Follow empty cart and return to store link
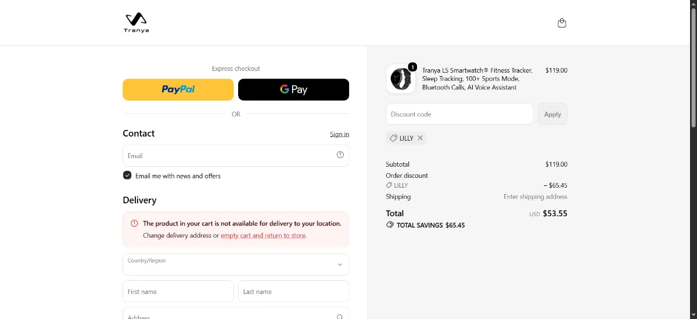The image size is (697, 319). coord(263,236)
